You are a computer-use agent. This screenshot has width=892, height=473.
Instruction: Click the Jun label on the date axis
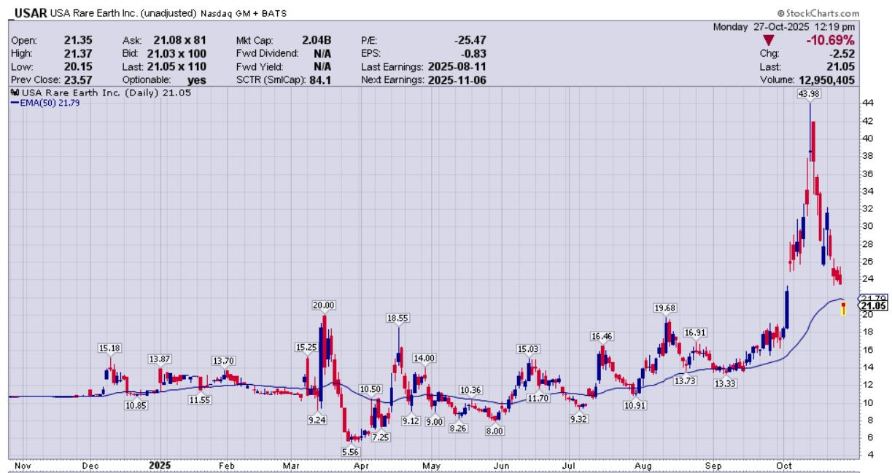(x=501, y=464)
